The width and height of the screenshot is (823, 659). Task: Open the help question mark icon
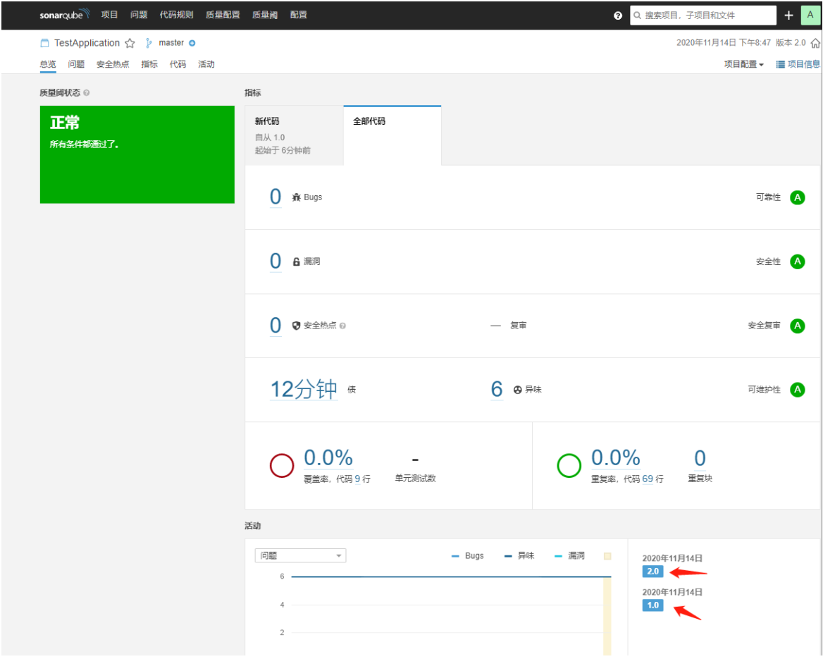(618, 16)
